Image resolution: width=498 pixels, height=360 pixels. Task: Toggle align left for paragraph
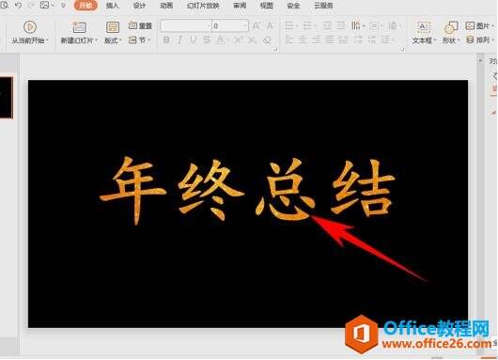point(289,40)
